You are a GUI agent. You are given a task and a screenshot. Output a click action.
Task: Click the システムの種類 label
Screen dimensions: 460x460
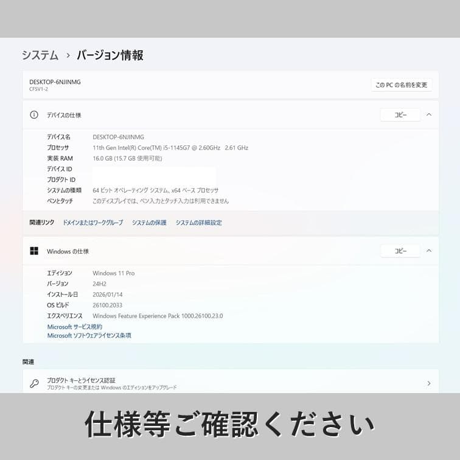(64, 190)
